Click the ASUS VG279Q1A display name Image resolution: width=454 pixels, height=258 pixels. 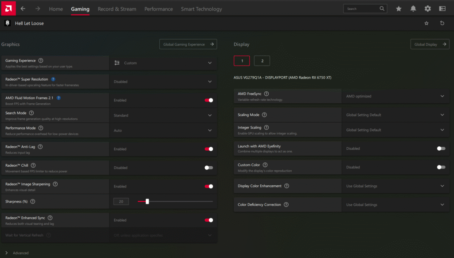(x=282, y=78)
